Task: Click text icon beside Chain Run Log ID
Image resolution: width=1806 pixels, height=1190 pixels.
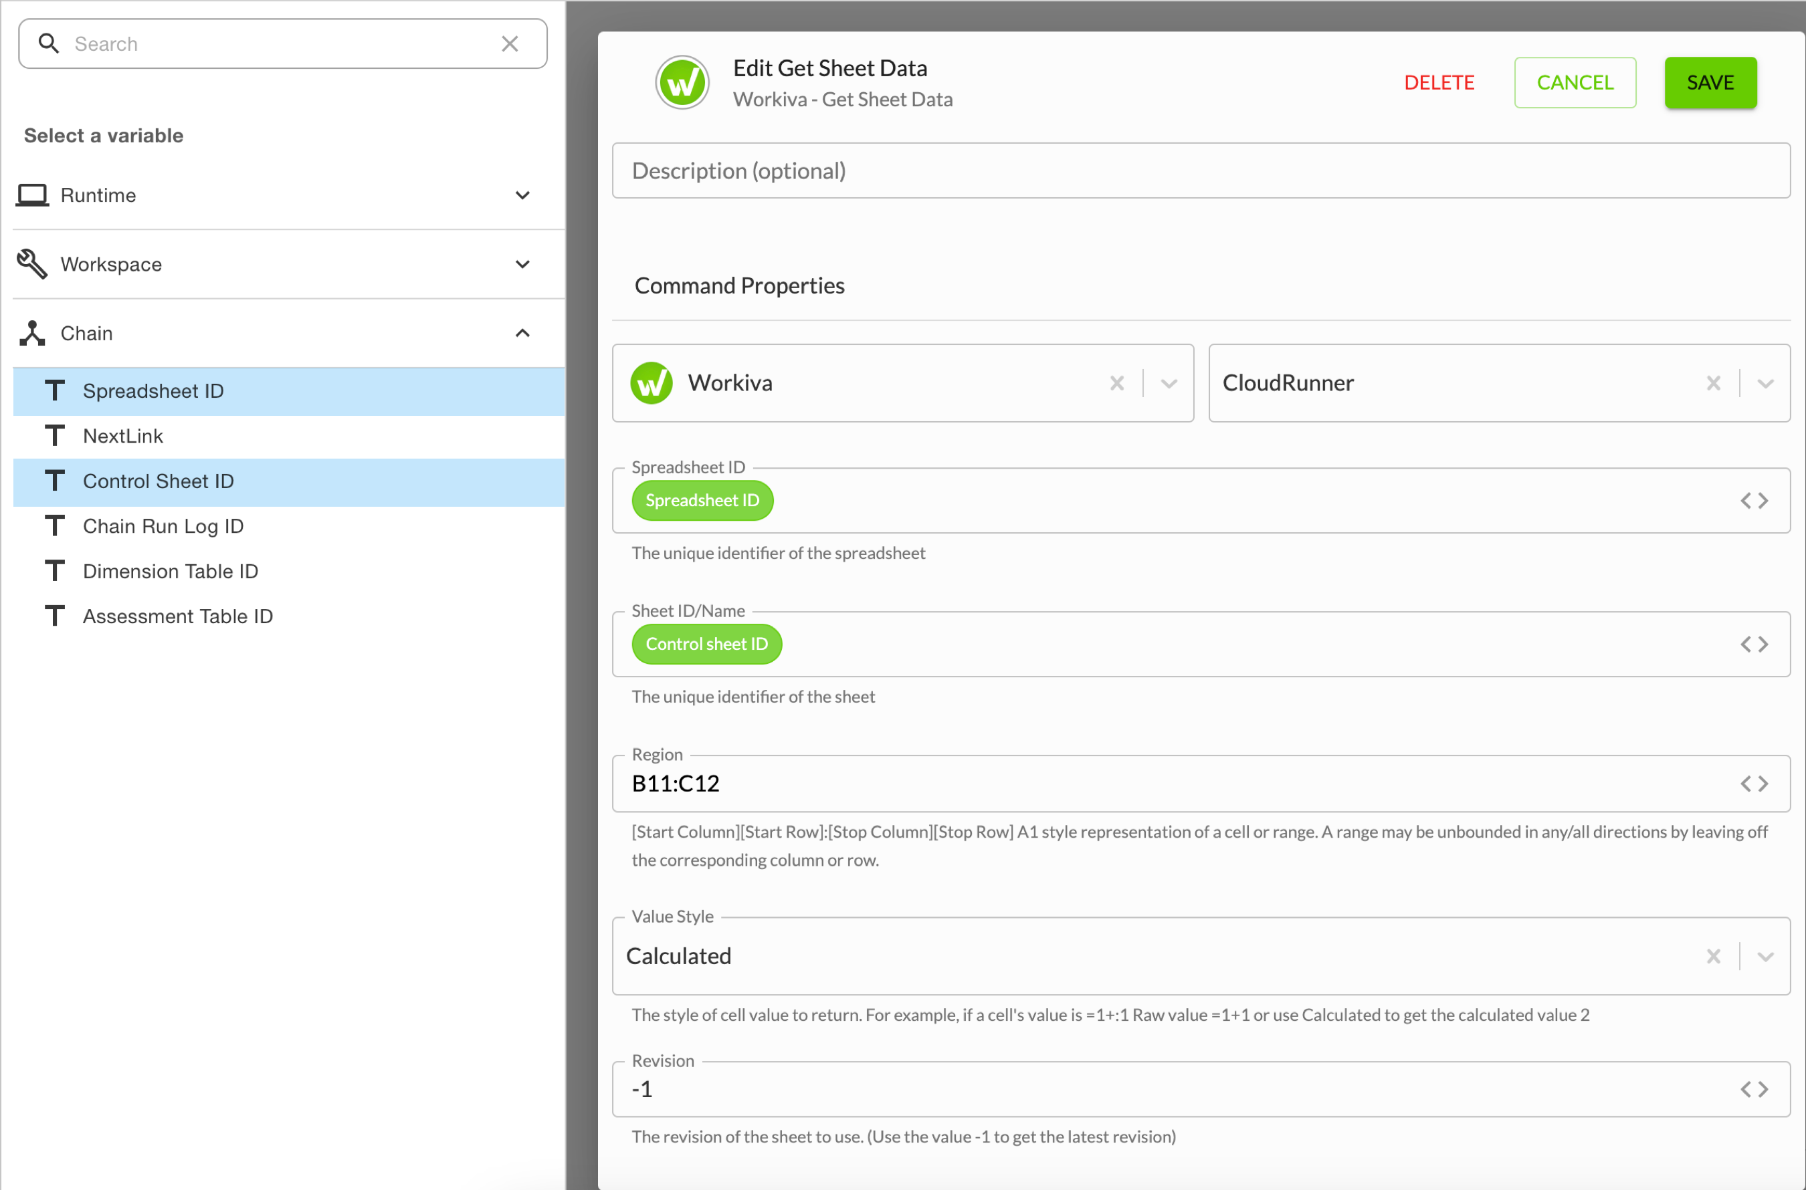Action: tap(55, 526)
